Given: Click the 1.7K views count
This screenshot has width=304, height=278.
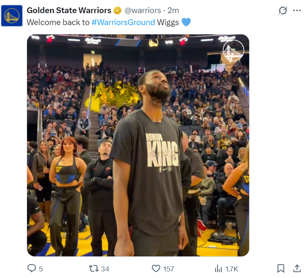Looking at the screenshot, I should [232, 269].
